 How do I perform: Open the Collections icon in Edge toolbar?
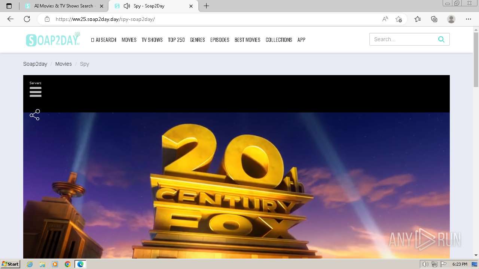click(434, 19)
